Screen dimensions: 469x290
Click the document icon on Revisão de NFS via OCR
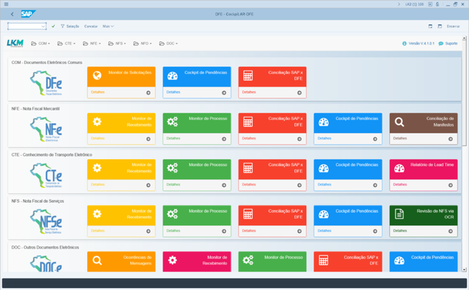coord(400,214)
